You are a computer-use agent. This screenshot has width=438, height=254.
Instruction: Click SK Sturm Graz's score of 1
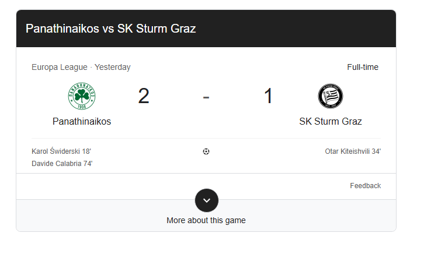tap(268, 96)
